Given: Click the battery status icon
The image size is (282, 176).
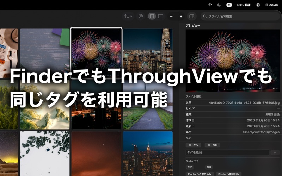Looking at the screenshot, I should [x=248, y=5].
